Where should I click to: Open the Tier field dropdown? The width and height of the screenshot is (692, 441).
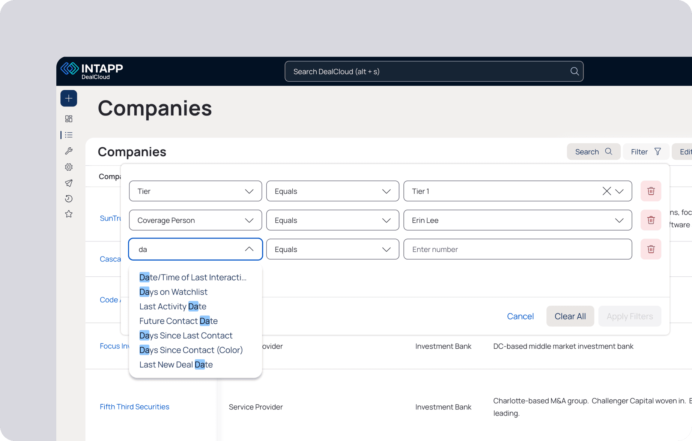196,191
